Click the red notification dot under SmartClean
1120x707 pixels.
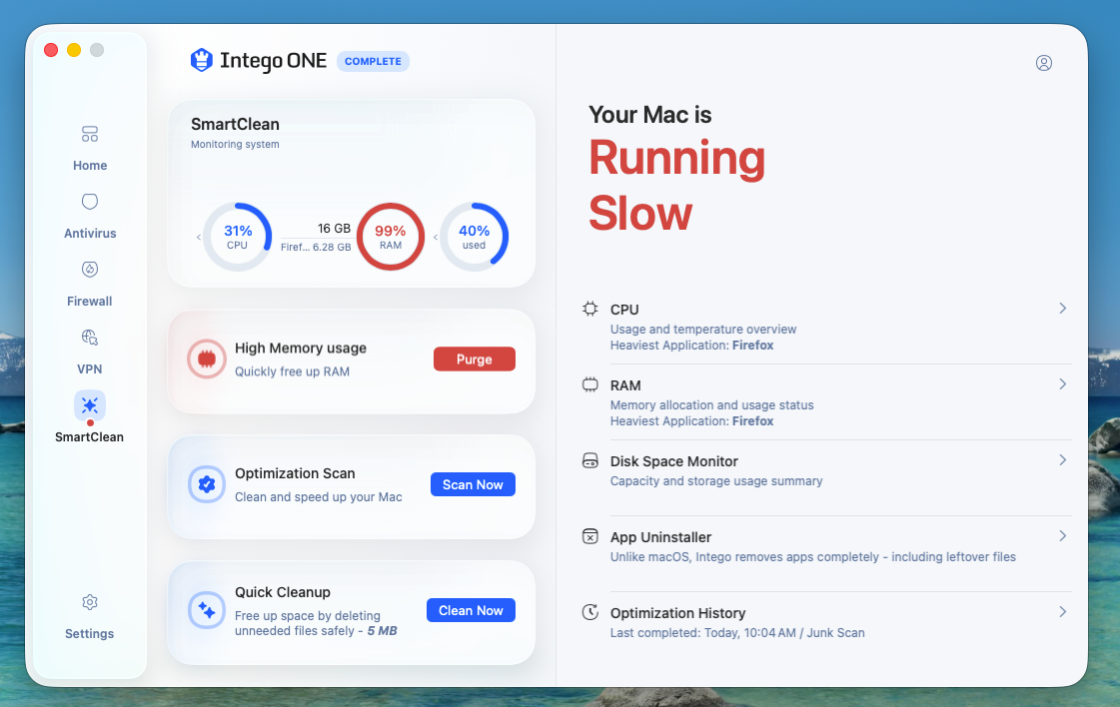coord(90,422)
